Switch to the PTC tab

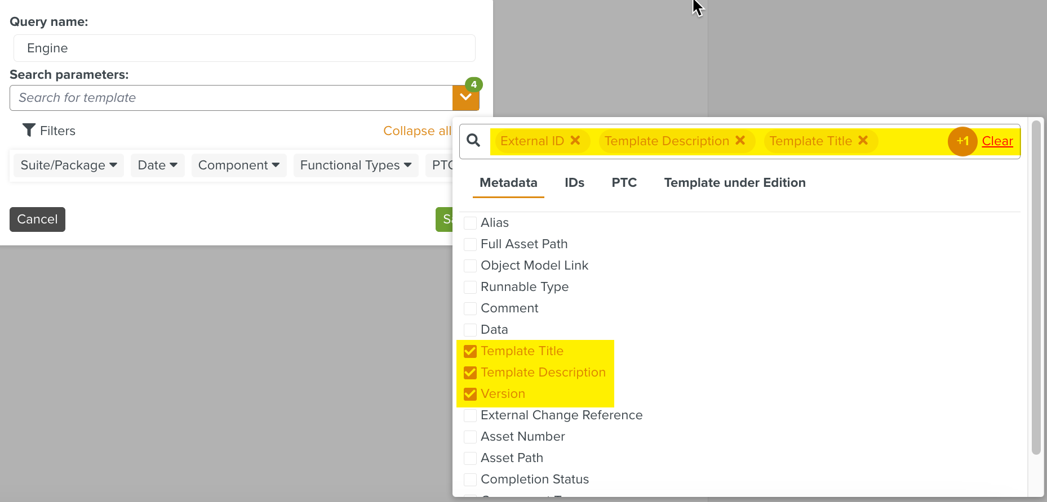coord(624,183)
